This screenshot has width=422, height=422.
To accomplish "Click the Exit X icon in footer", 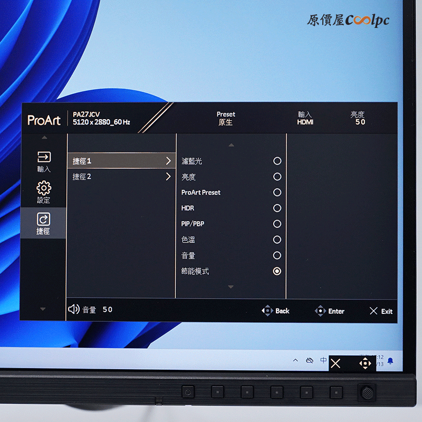I will pos(373,311).
